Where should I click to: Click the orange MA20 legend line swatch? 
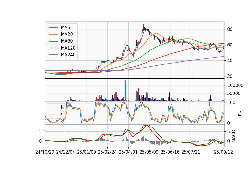pos(53,34)
